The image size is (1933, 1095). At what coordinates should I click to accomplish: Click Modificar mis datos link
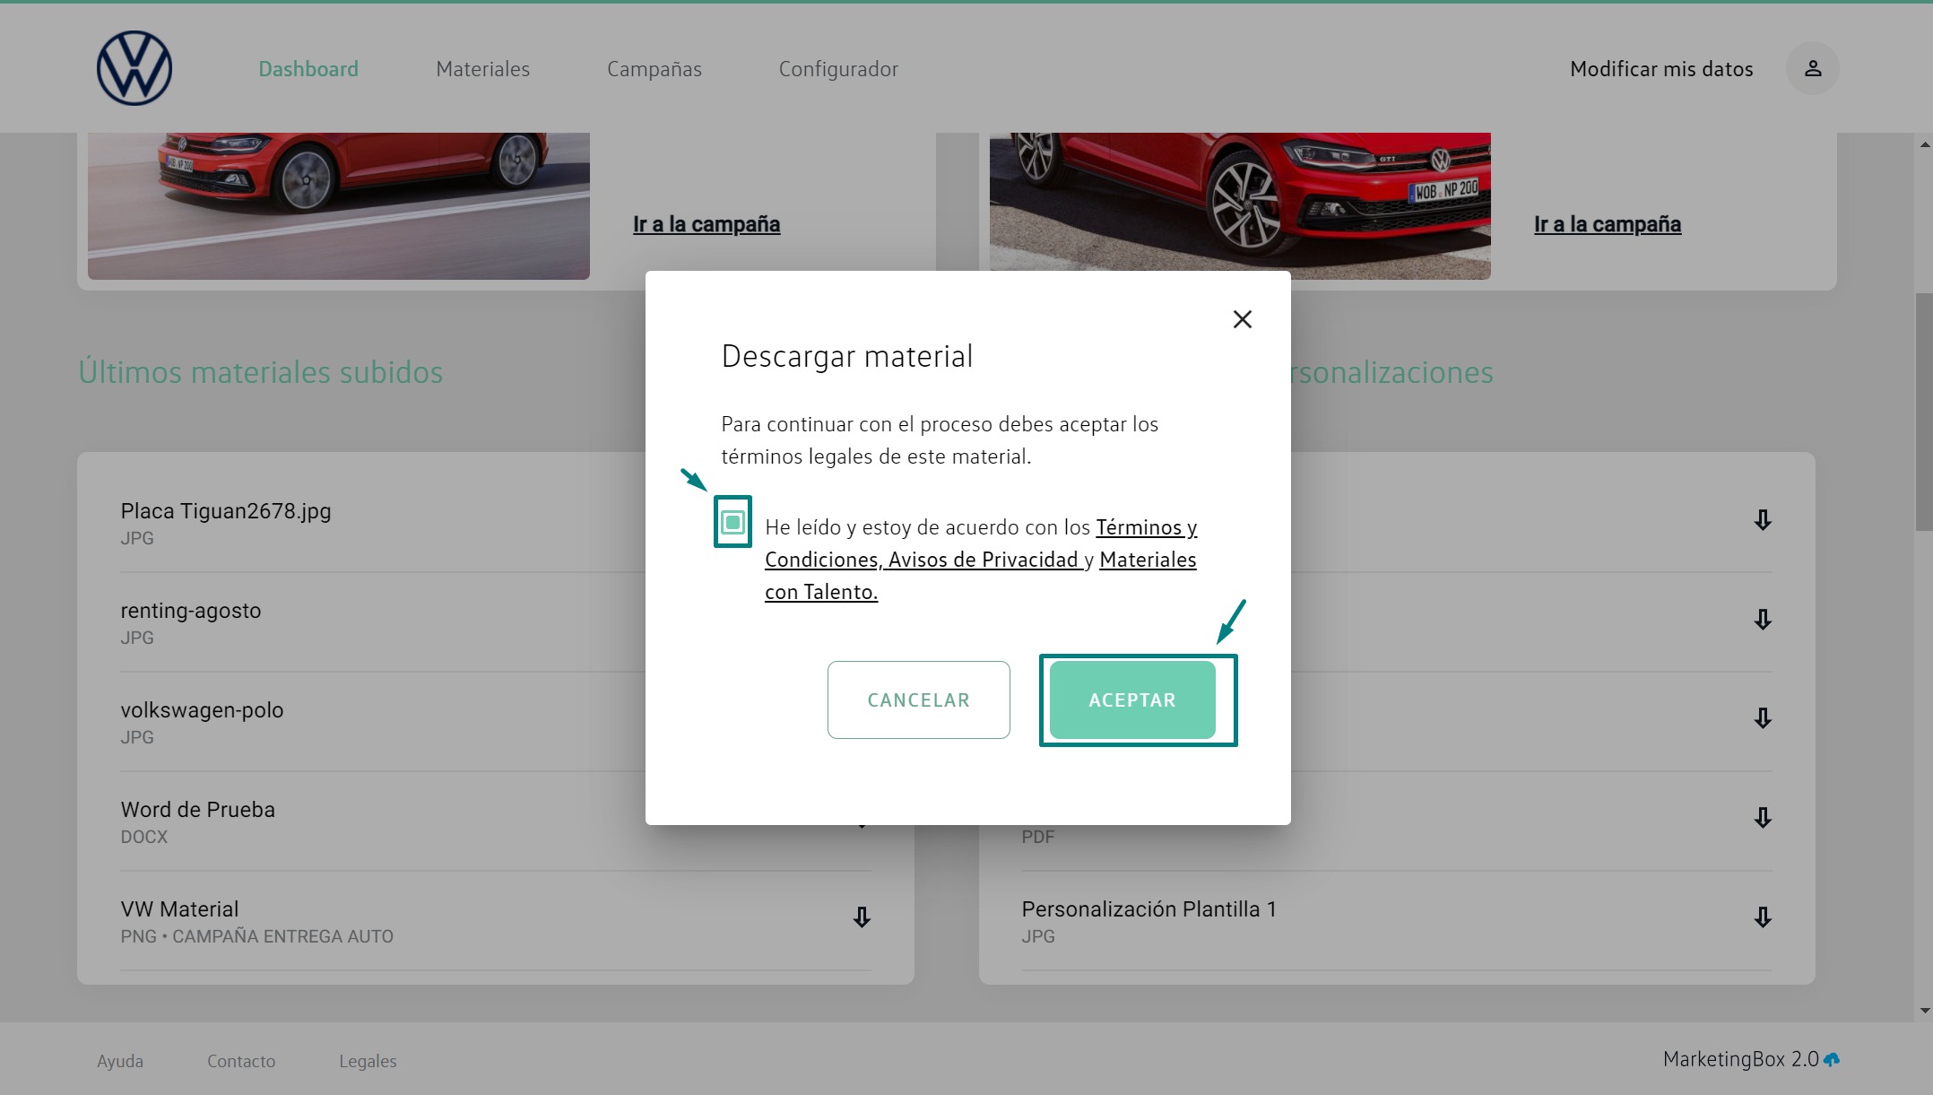click(1660, 69)
